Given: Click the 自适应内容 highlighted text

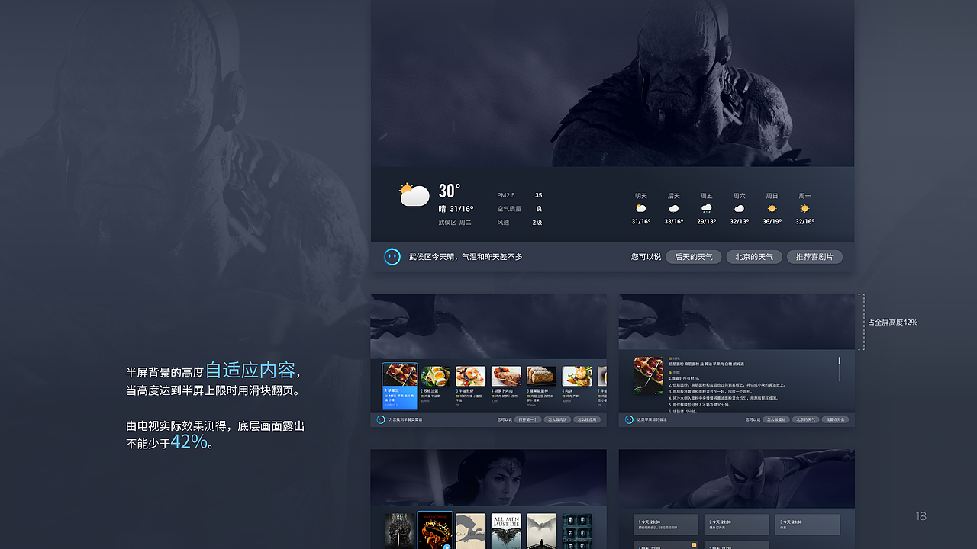Looking at the screenshot, I should [250, 371].
